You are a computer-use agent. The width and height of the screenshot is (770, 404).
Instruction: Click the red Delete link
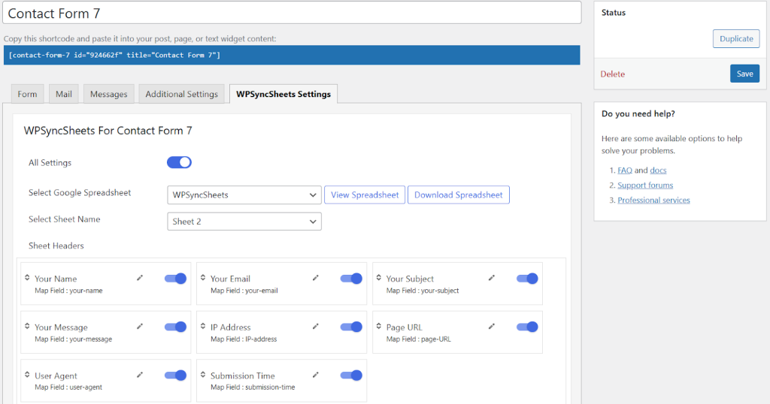coord(612,74)
